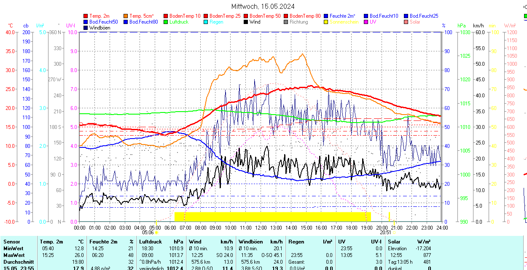Click the yellow Sonnenschein legend square

[326, 22]
